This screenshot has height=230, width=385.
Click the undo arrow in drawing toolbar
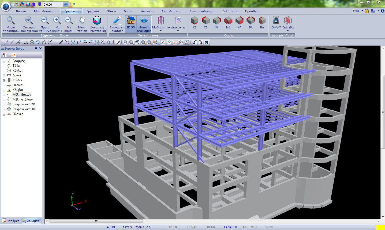click(195, 42)
